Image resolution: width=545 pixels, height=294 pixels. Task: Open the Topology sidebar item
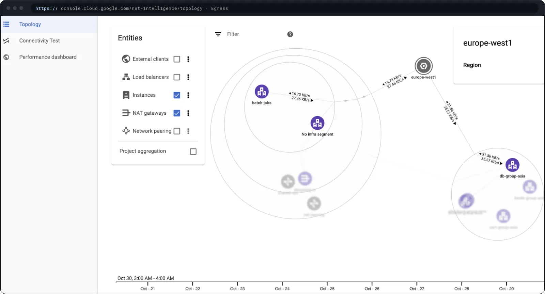coord(49,24)
